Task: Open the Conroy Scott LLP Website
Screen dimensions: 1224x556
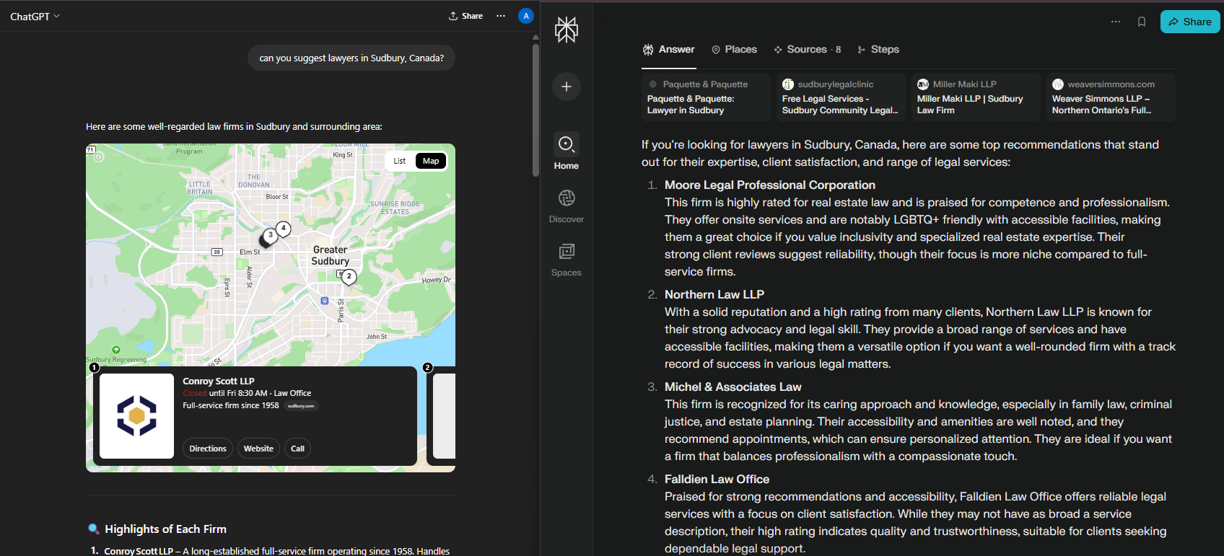Action: pyautogui.click(x=258, y=449)
